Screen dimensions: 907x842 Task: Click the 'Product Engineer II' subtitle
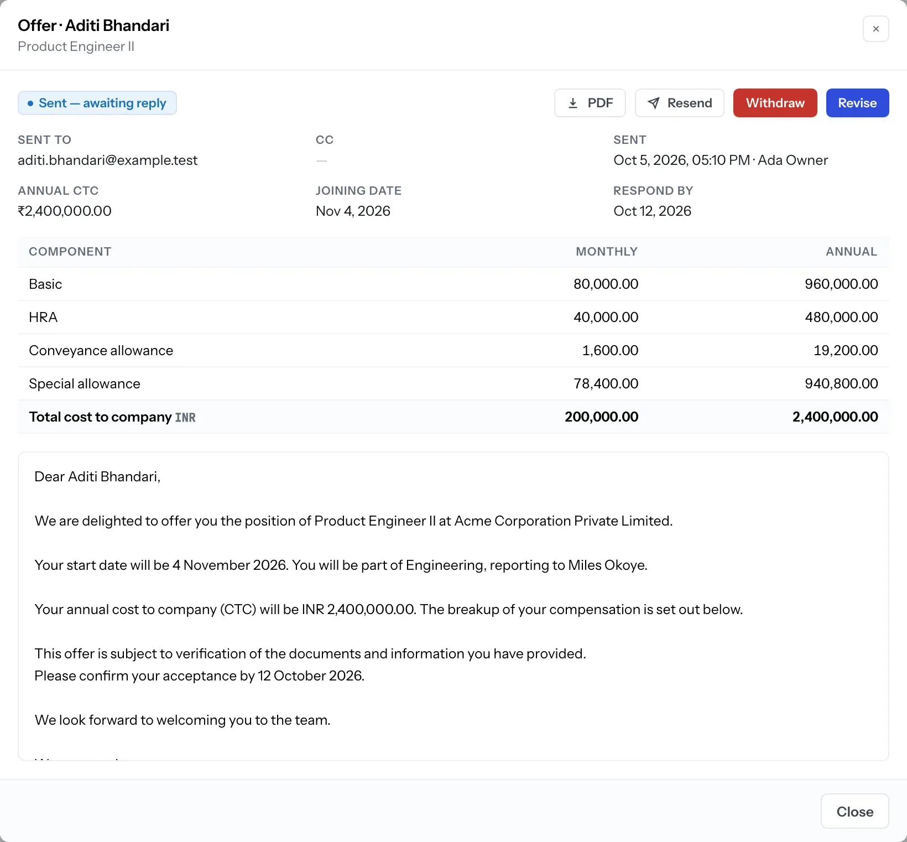pyautogui.click(x=76, y=46)
